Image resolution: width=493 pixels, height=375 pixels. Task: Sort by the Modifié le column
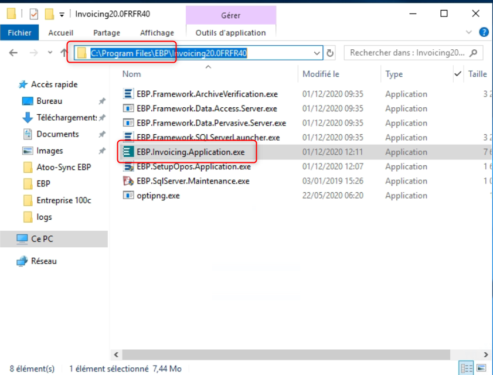coord(321,74)
